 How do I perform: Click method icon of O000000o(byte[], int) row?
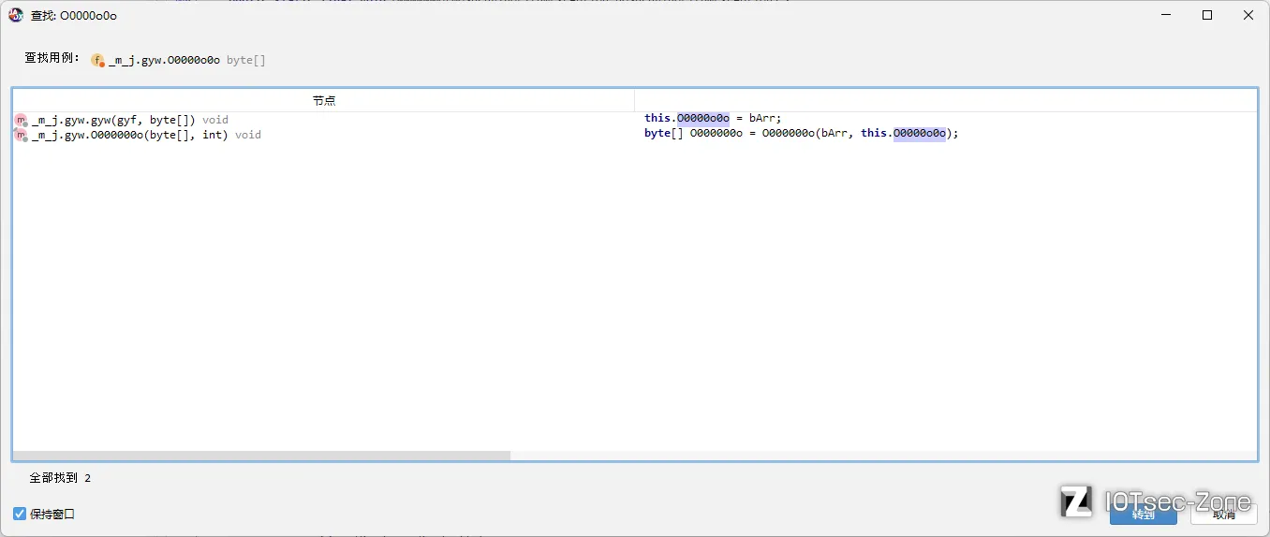22,135
